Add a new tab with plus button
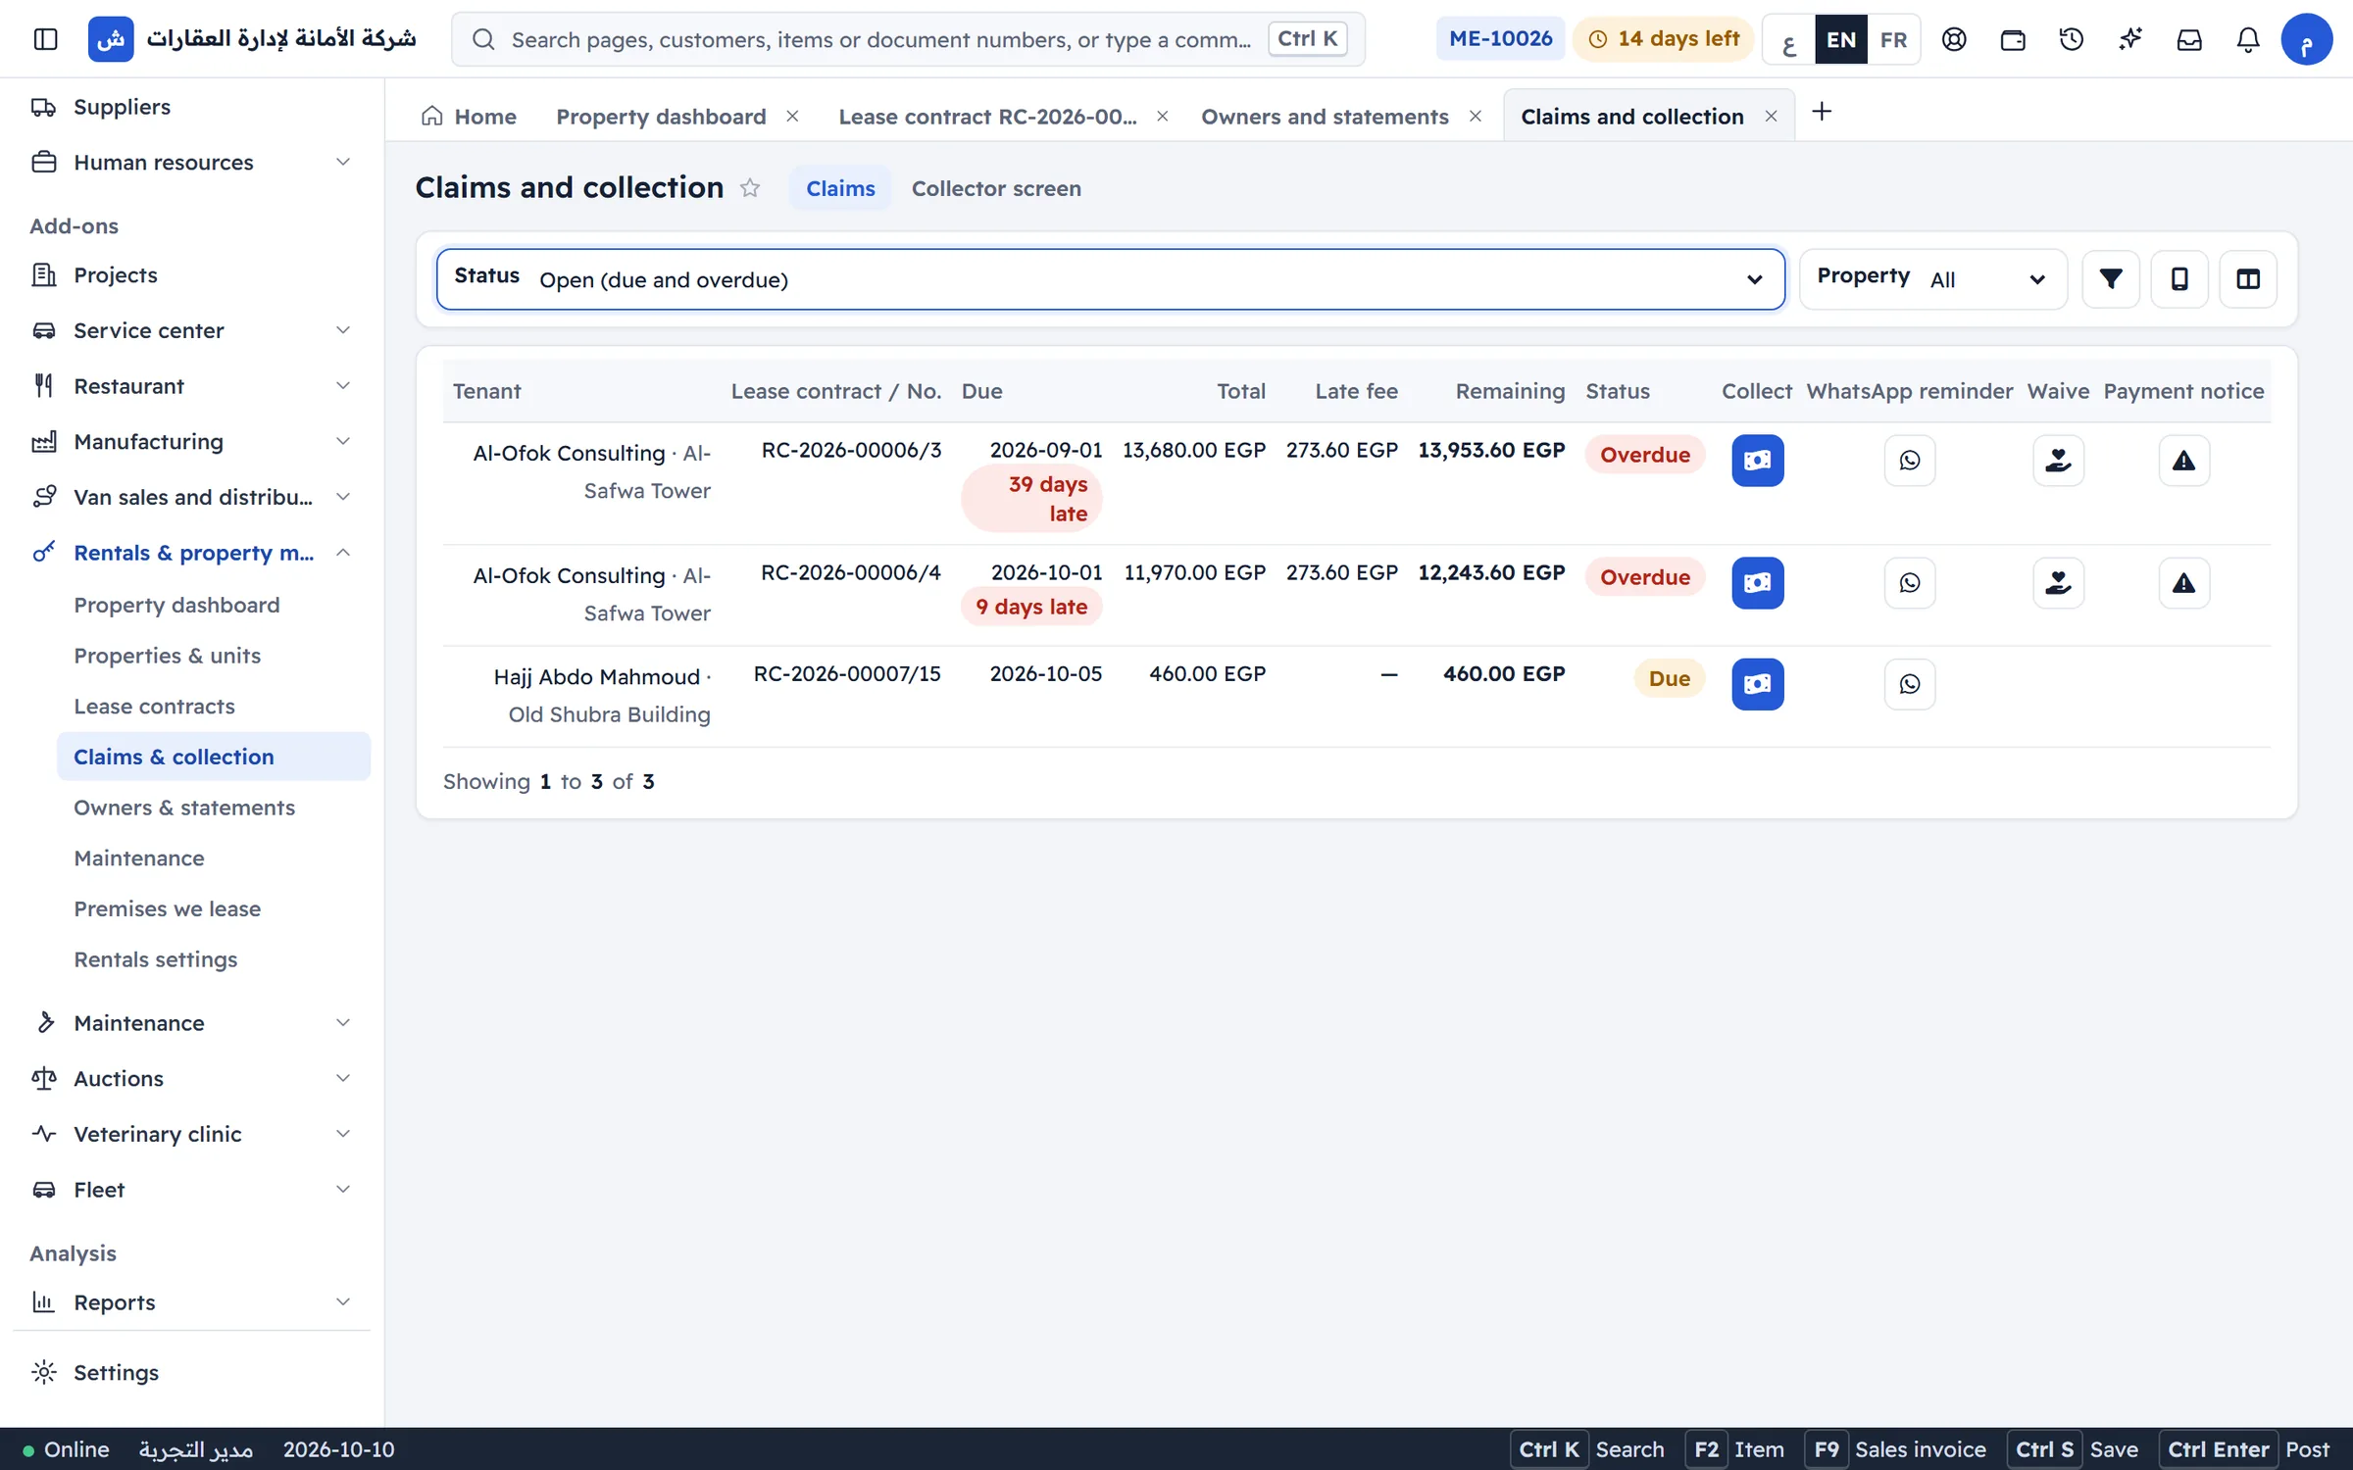Viewport: 2353px width, 1470px height. pyautogui.click(x=1821, y=112)
